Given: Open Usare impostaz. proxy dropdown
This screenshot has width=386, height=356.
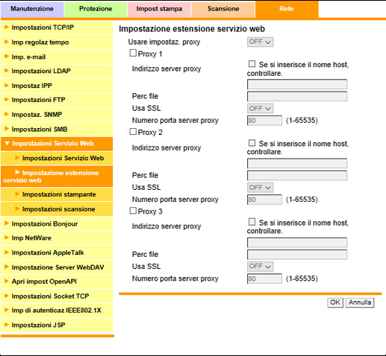Looking at the screenshot, I should point(260,42).
